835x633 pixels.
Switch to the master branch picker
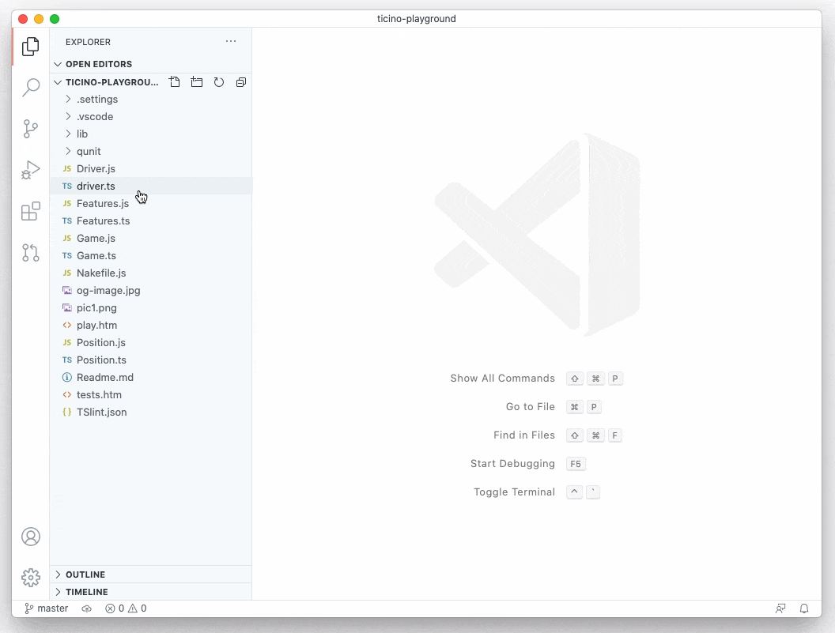click(46, 609)
